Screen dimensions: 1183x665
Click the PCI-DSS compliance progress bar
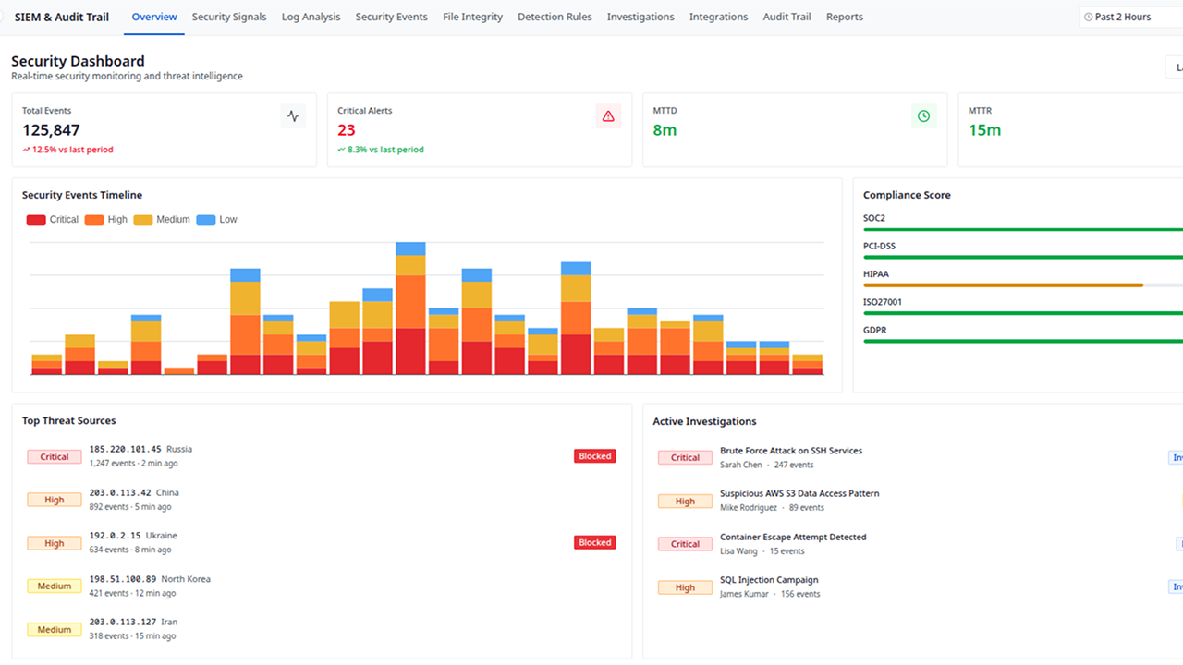pyautogui.click(x=1023, y=257)
